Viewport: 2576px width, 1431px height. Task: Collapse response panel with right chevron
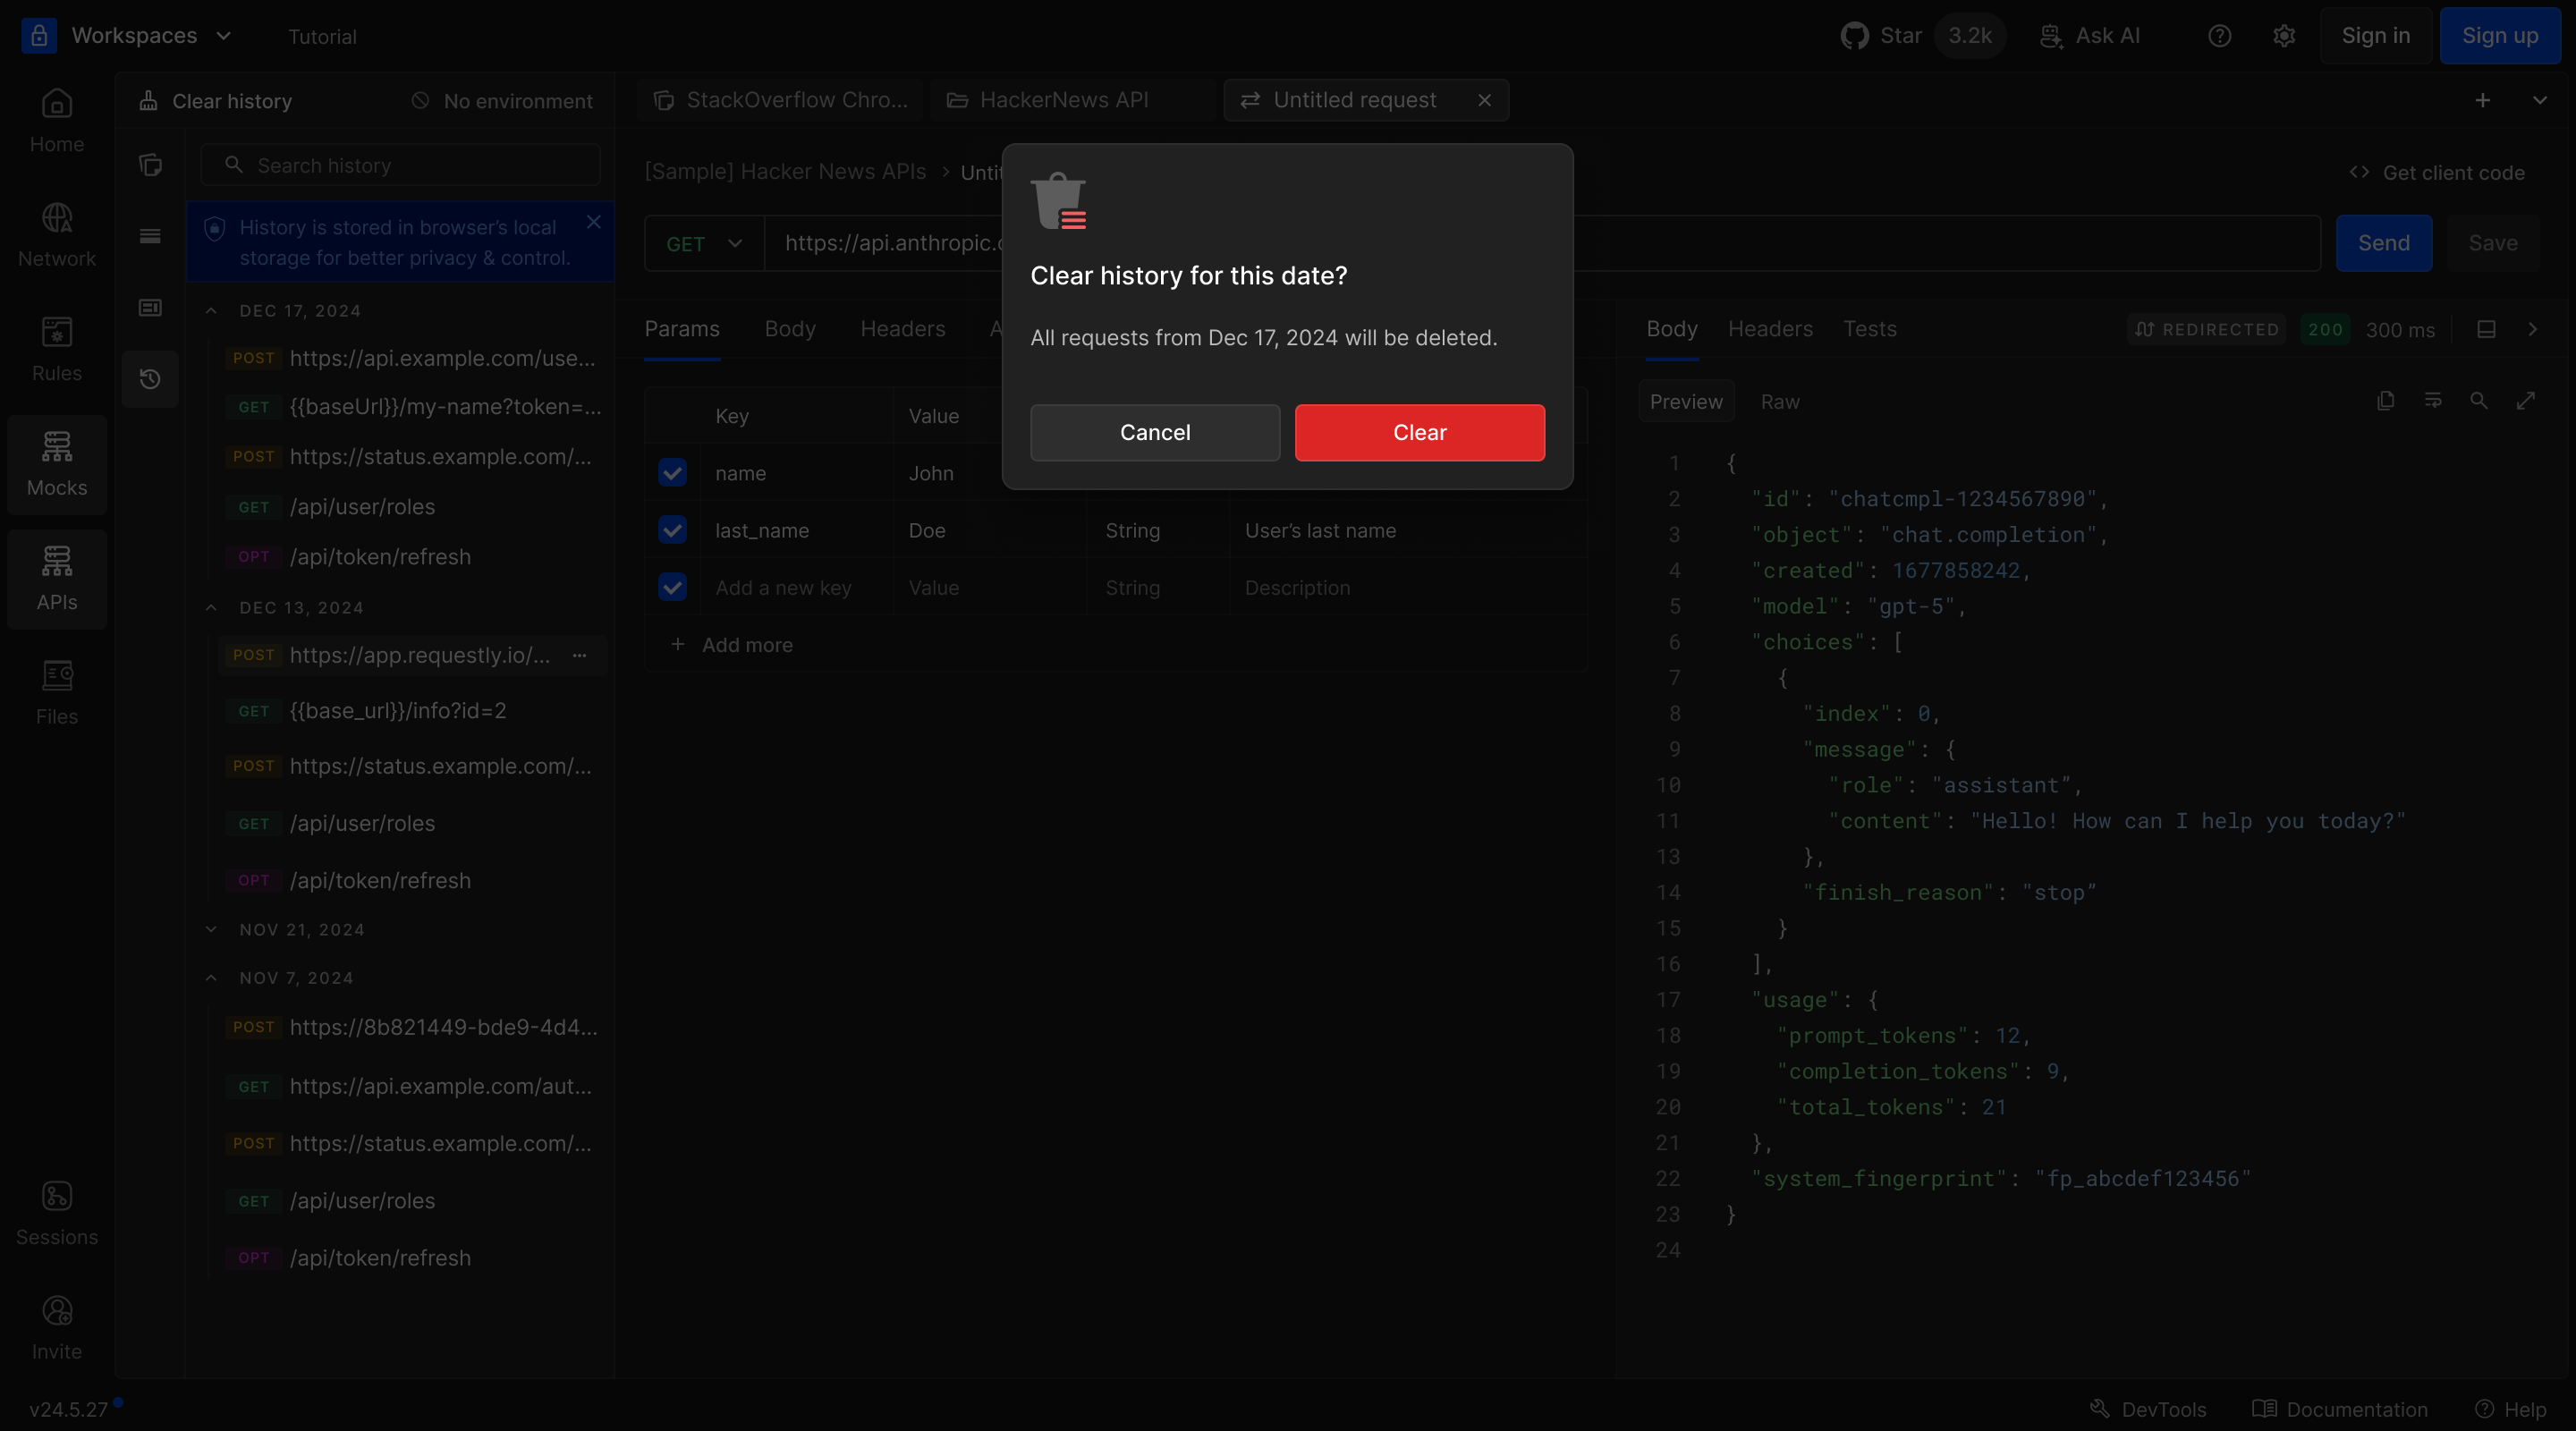pos(2532,329)
